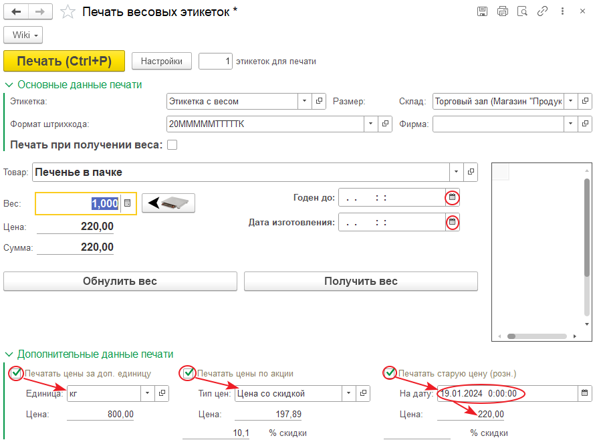Click the scales image button next to weight
595x444 pixels.
(x=168, y=203)
